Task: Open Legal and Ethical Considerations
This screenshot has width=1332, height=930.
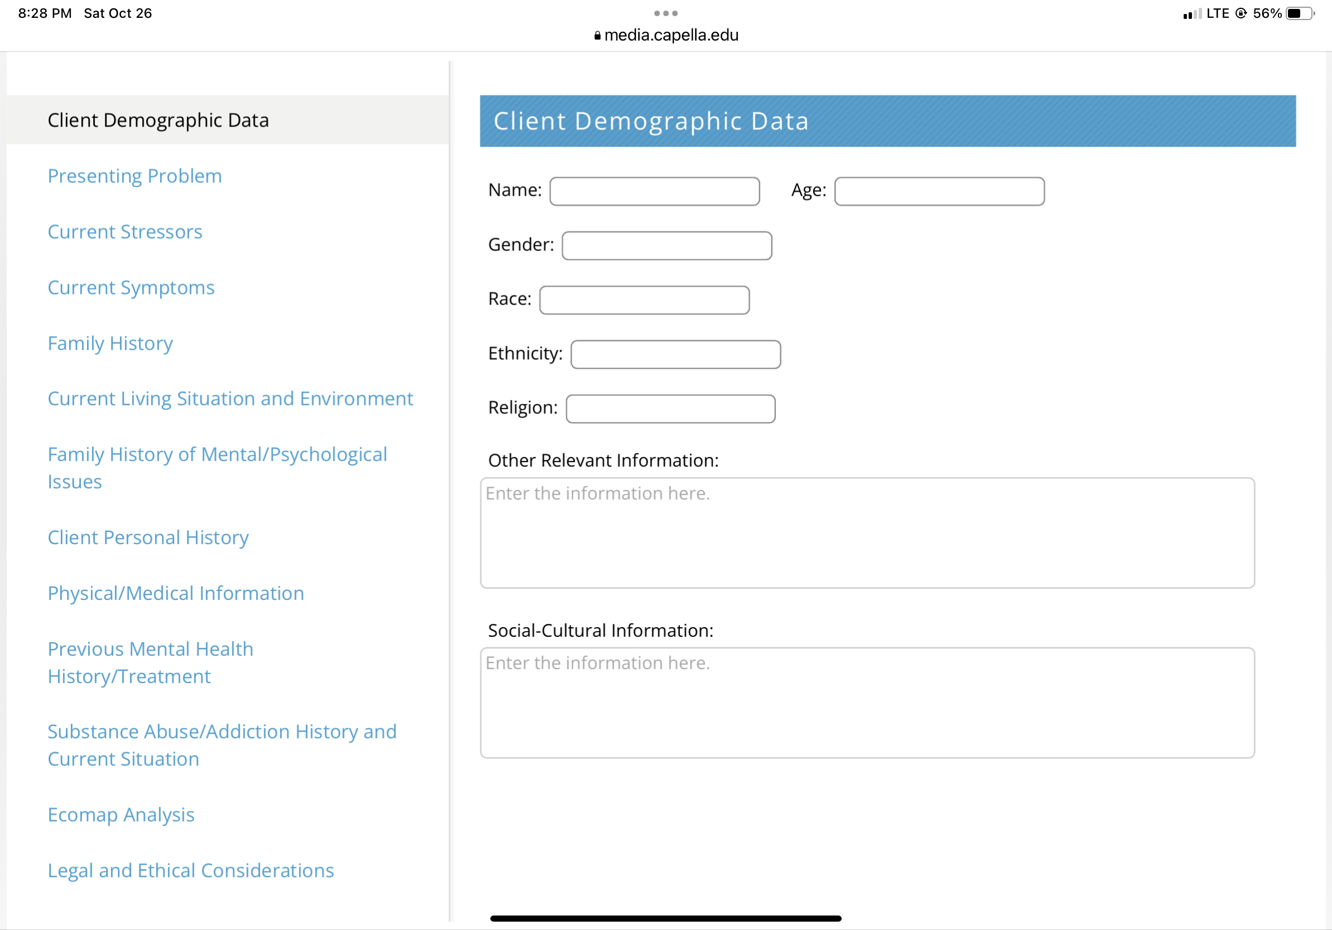Action: coord(191,870)
